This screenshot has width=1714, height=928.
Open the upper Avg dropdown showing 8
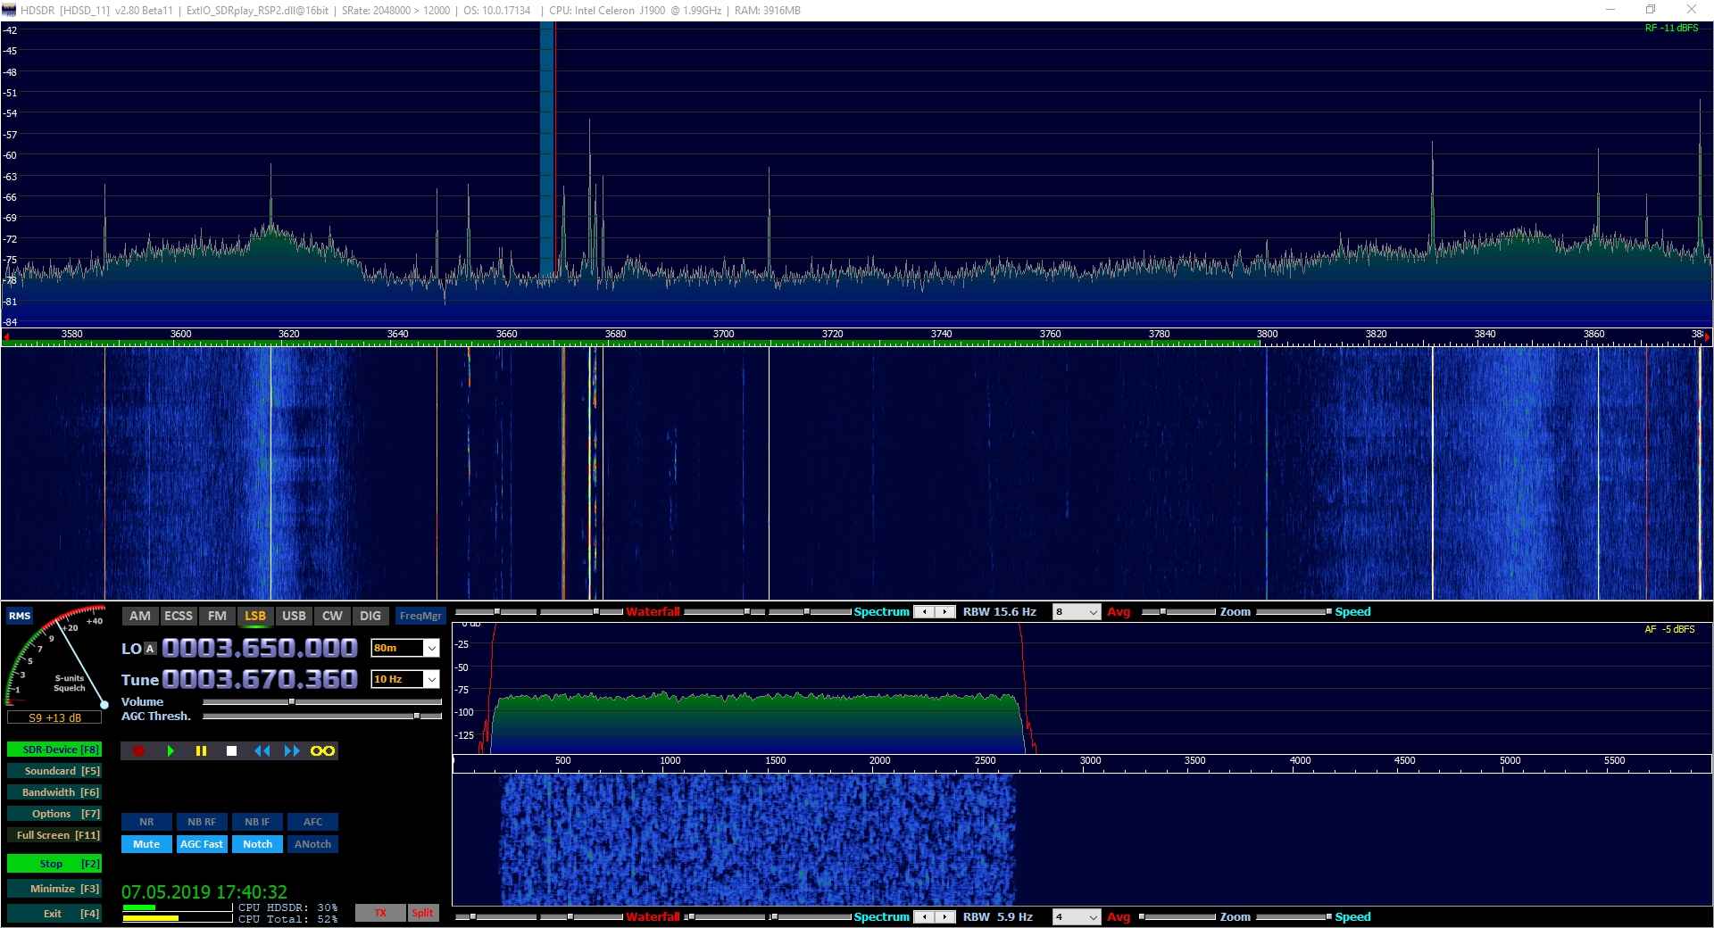click(1077, 612)
